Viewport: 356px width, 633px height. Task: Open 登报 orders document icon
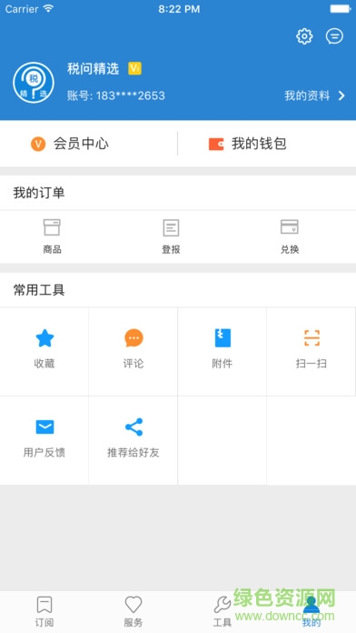pos(171,227)
